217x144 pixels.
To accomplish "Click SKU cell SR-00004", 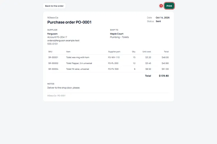I will coord(53,69).
